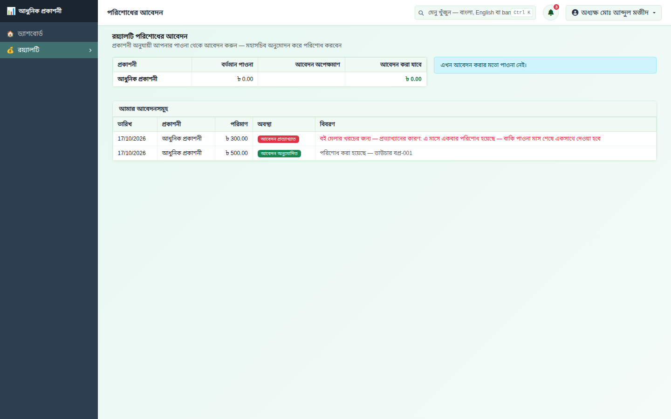Viewport: 671px width, 419px height.
Task: Click the user avatar icon
Action: (575, 13)
